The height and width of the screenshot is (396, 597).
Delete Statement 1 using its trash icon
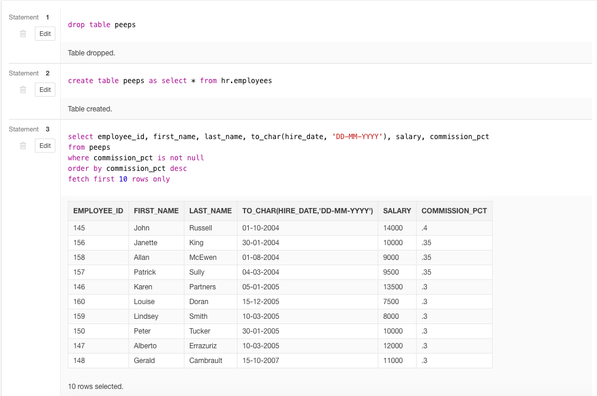pyautogui.click(x=23, y=34)
